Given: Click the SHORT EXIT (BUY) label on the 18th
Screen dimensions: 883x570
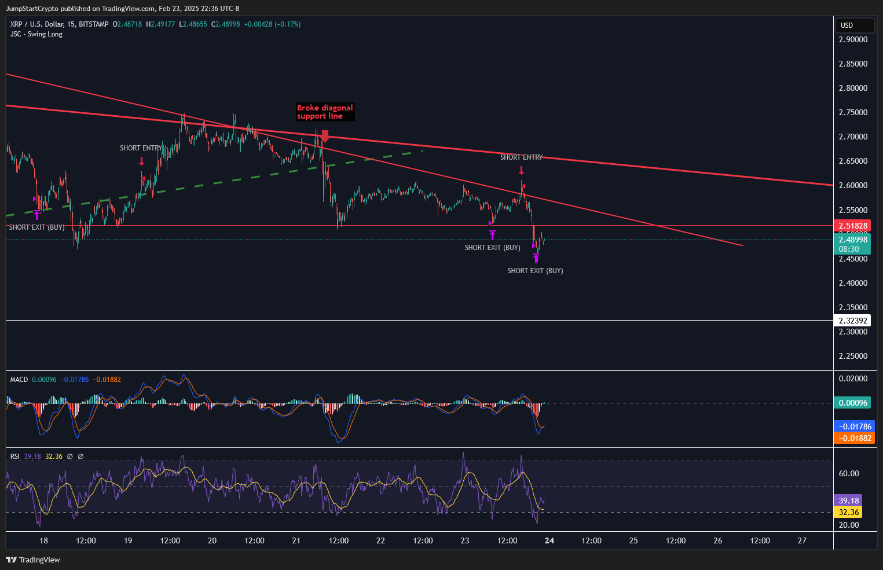Looking at the screenshot, I should [x=36, y=227].
